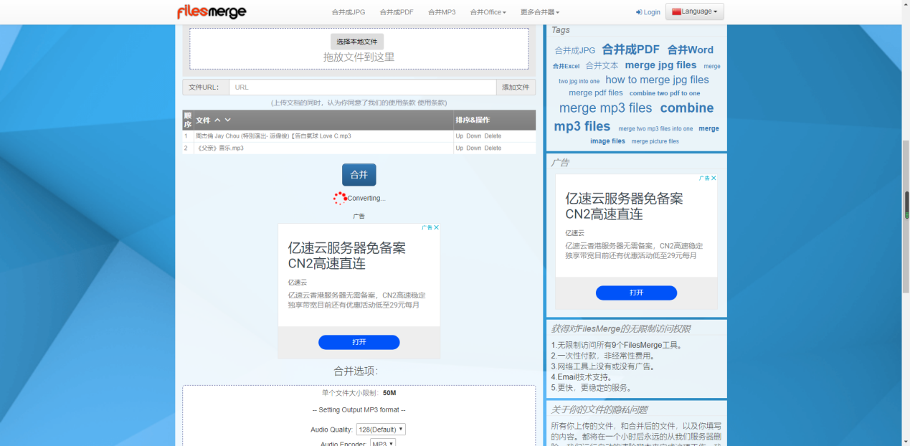Image resolution: width=910 pixels, height=446 pixels.
Task: Delete the Jay Chou mp3 file
Action: pyautogui.click(x=493, y=136)
